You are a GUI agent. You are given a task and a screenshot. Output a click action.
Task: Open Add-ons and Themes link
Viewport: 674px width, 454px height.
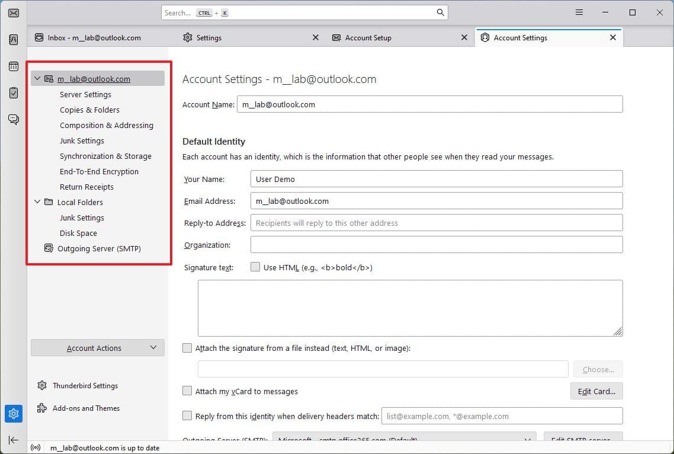86,408
